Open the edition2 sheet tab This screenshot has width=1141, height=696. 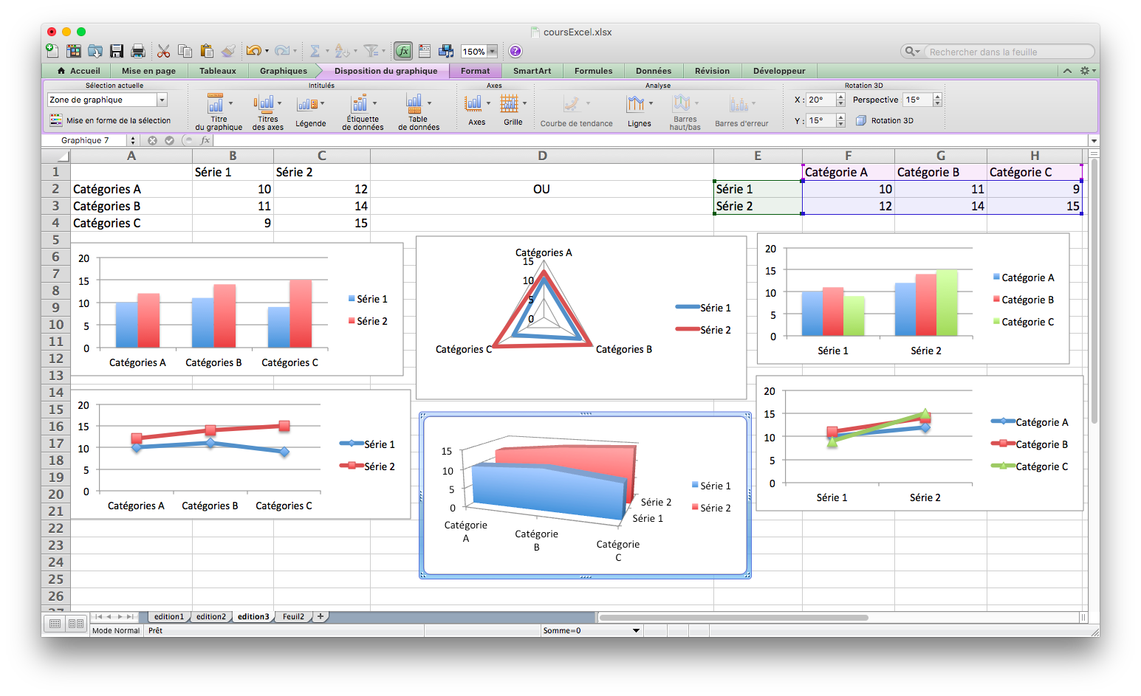click(x=211, y=617)
